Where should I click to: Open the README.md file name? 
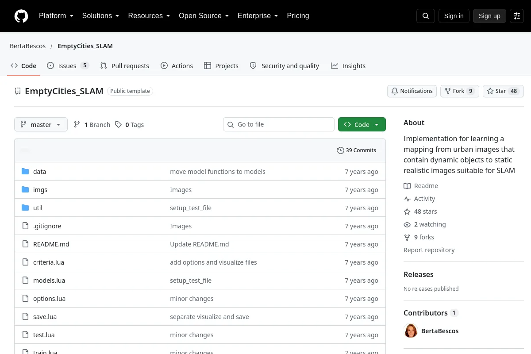click(51, 244)
